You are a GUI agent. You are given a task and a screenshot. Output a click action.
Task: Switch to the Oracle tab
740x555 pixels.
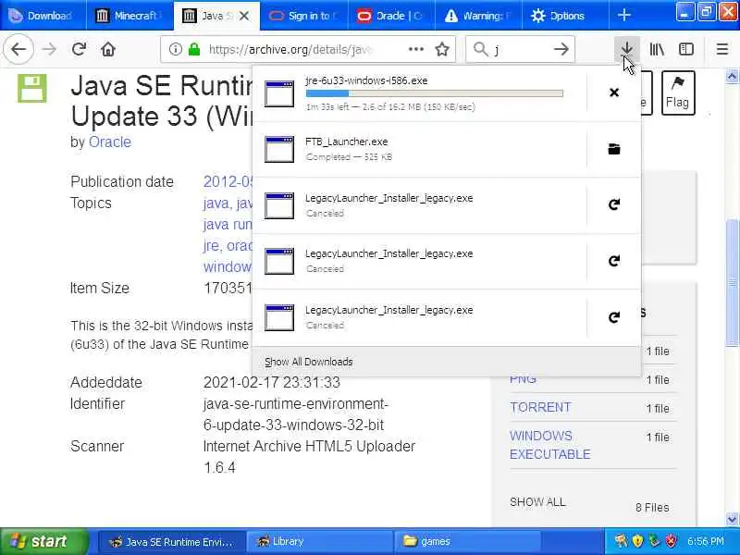coord(391,16)
